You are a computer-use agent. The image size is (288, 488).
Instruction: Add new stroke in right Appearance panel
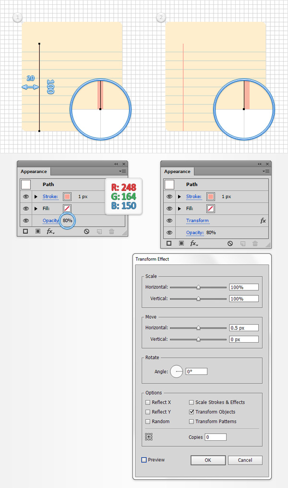pyautogui.click(x=169, y=243)
